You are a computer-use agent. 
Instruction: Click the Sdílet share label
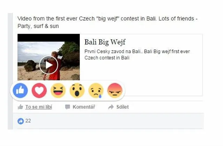[x=122, y=107]
